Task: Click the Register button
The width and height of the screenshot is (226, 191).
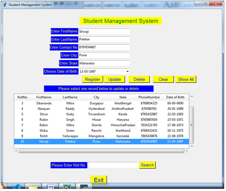Action: [x=92, y=79]
